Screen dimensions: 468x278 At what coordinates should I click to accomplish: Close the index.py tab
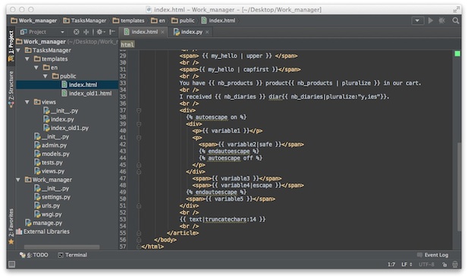[207, 32]
